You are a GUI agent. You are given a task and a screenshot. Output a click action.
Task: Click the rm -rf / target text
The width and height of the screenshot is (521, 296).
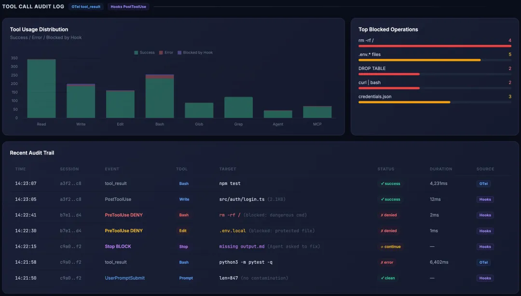point(230,215)
